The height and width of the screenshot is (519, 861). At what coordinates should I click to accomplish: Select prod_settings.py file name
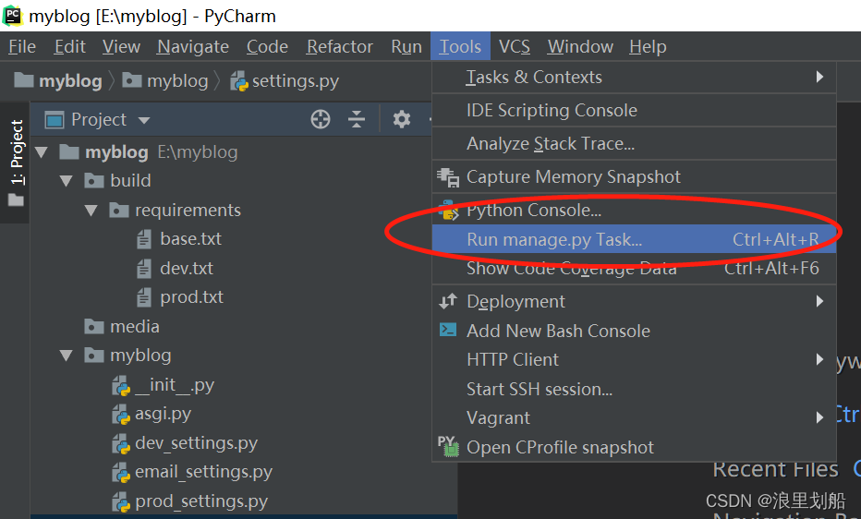click(201, 501)
